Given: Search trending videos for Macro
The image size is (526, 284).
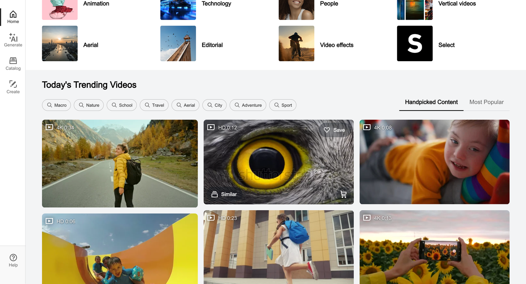Looking at the screenshot, I should [57, 105].
